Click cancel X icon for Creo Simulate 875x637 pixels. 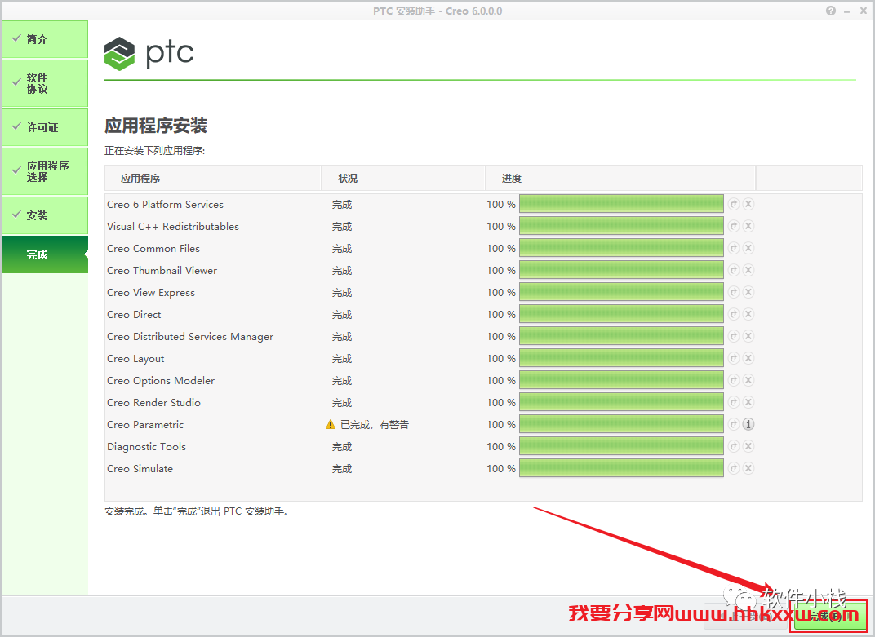[x=748, y=468]
